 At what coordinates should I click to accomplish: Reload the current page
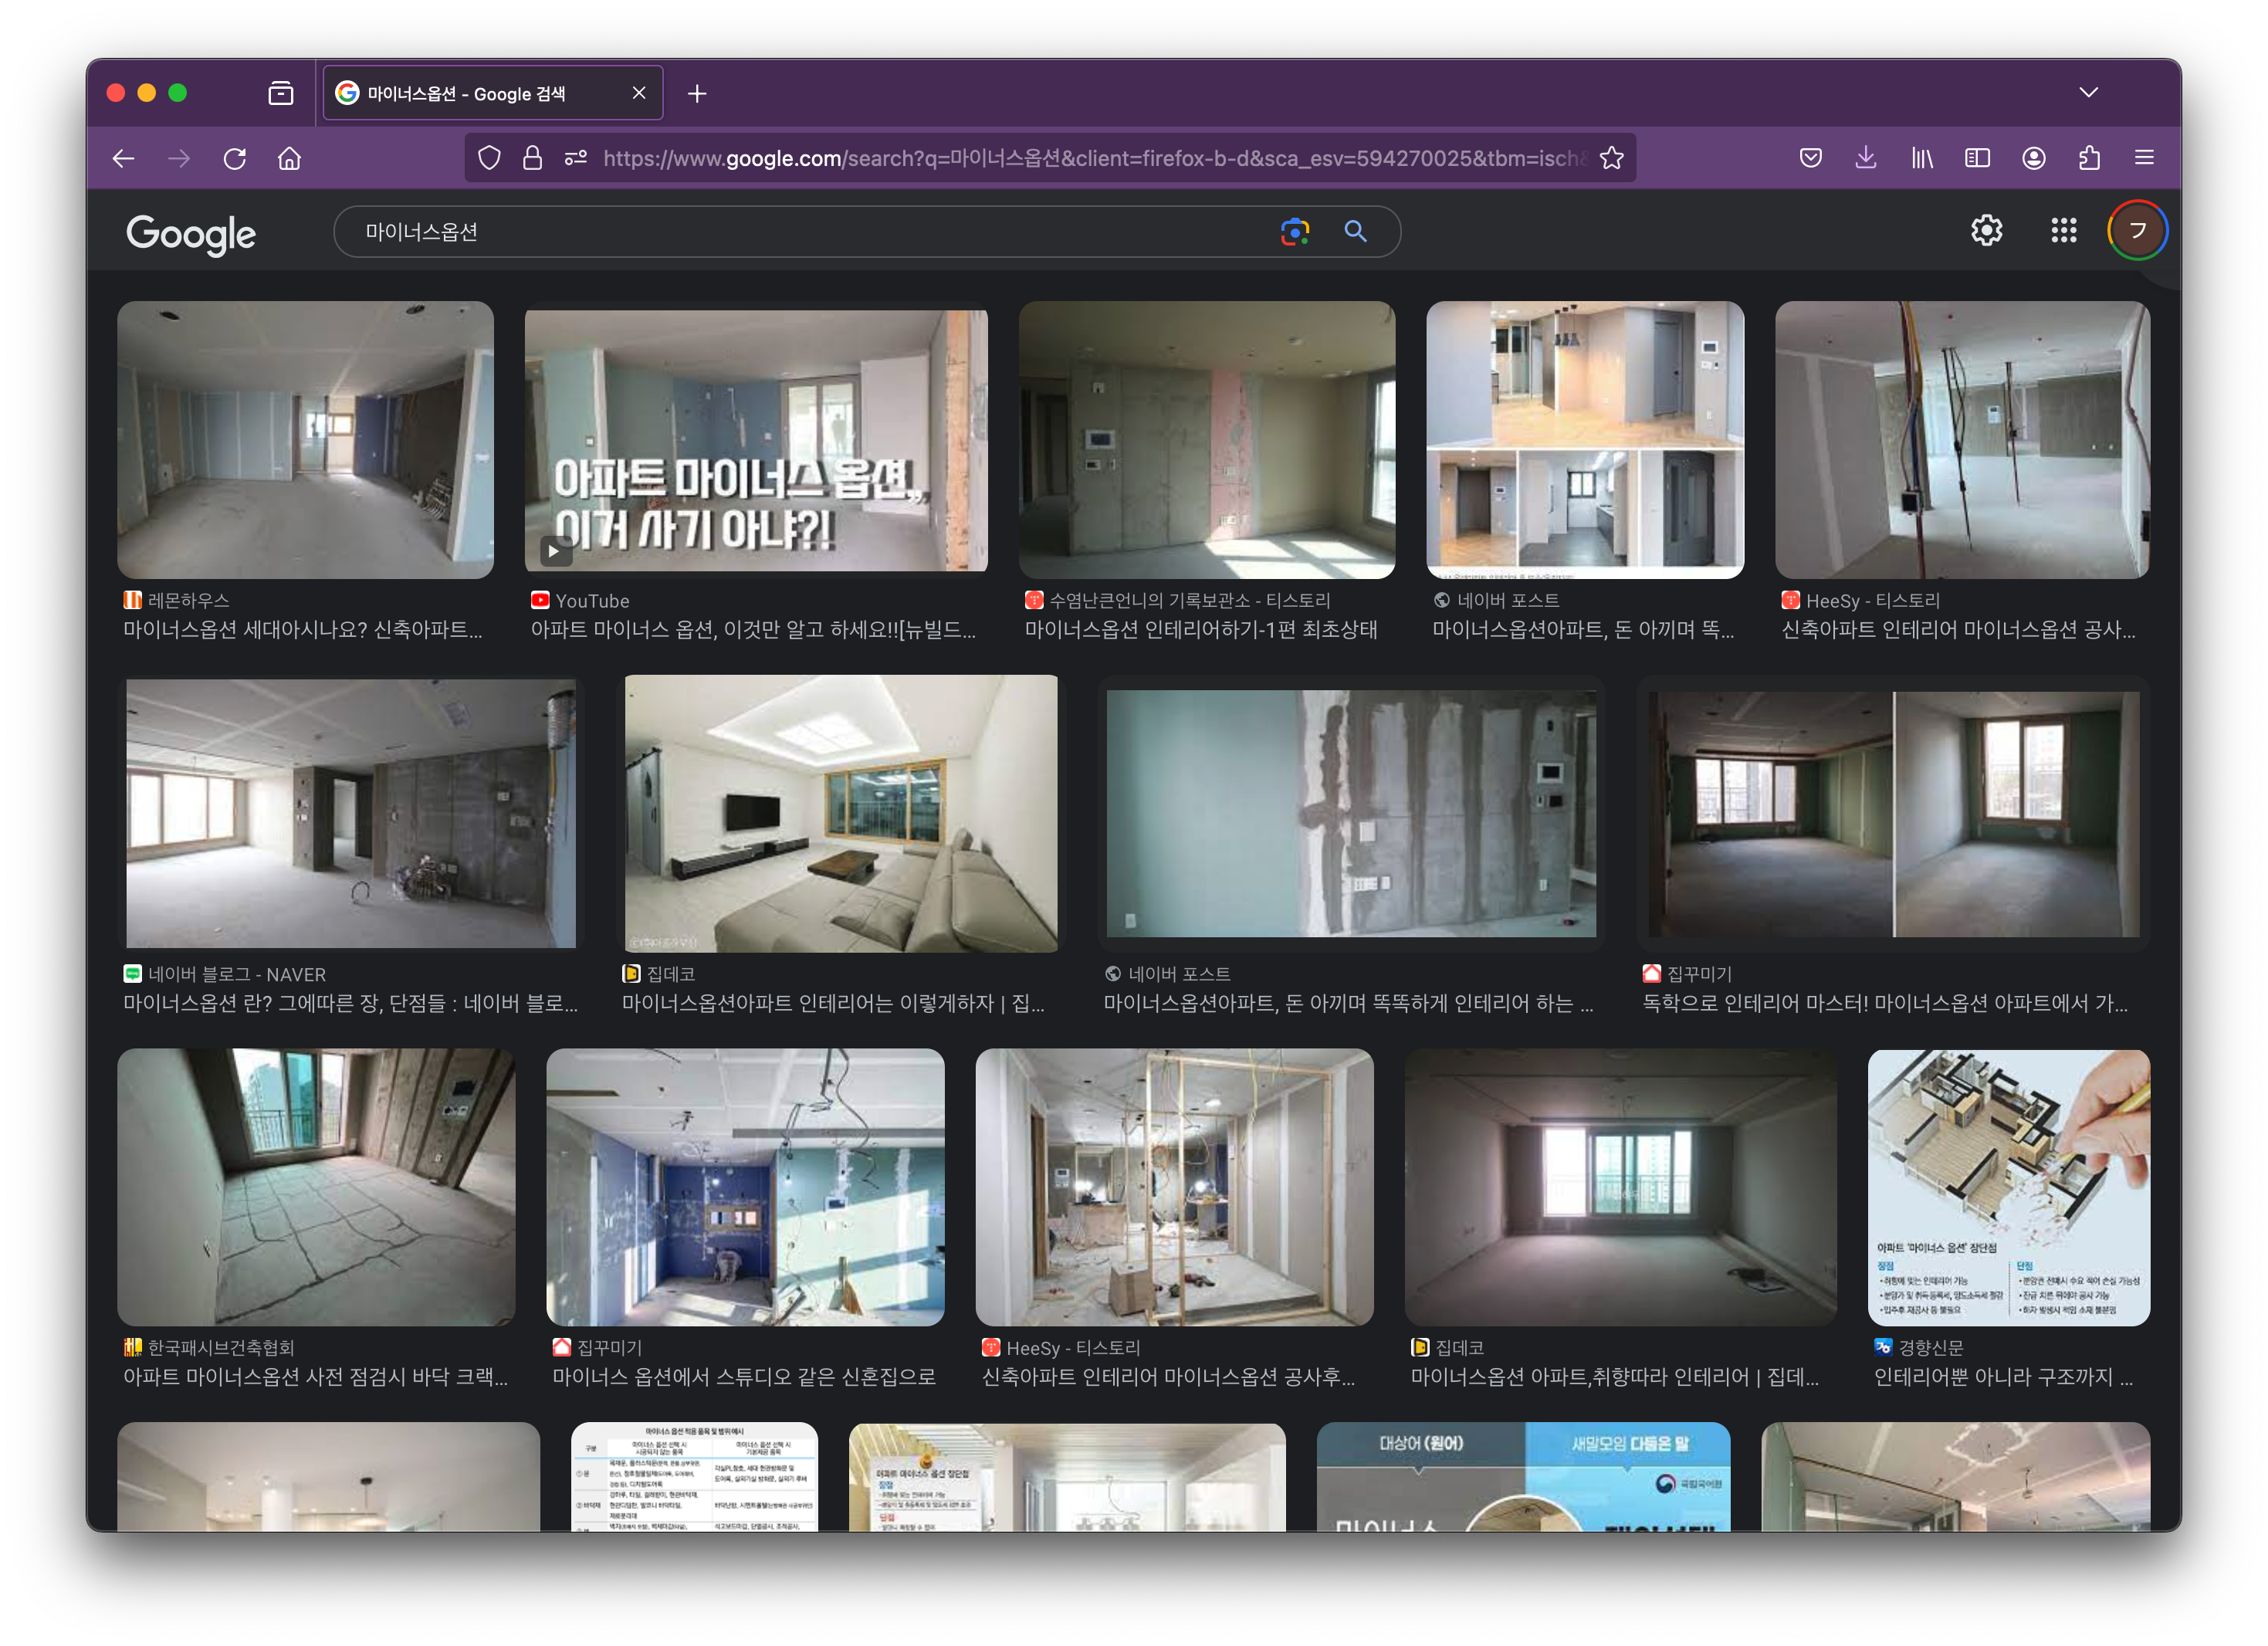[x=235, y=158]
